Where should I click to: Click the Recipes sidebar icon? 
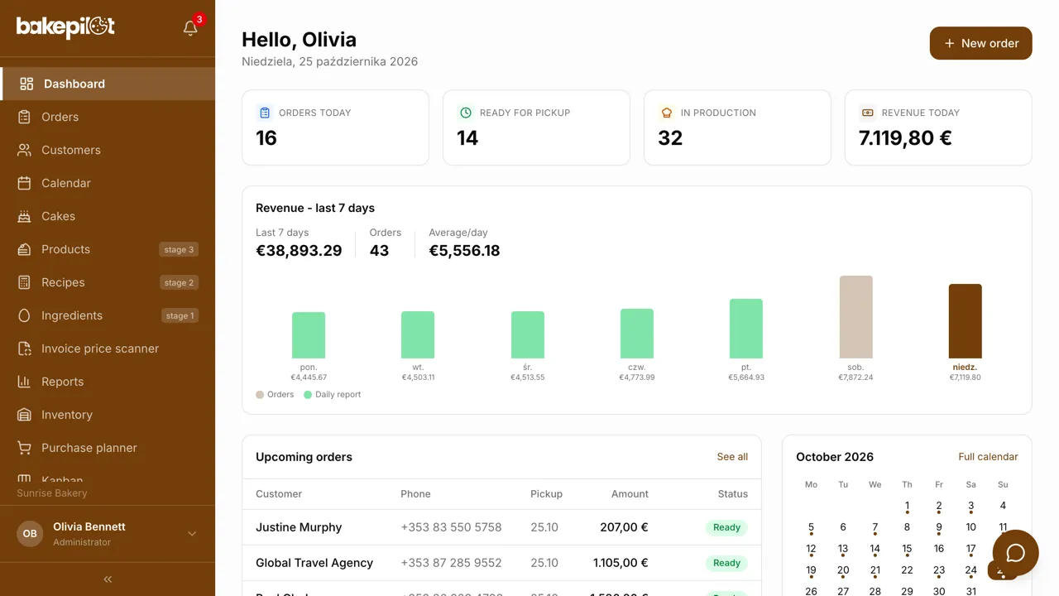pyautogui.click(x=25, y=282)
